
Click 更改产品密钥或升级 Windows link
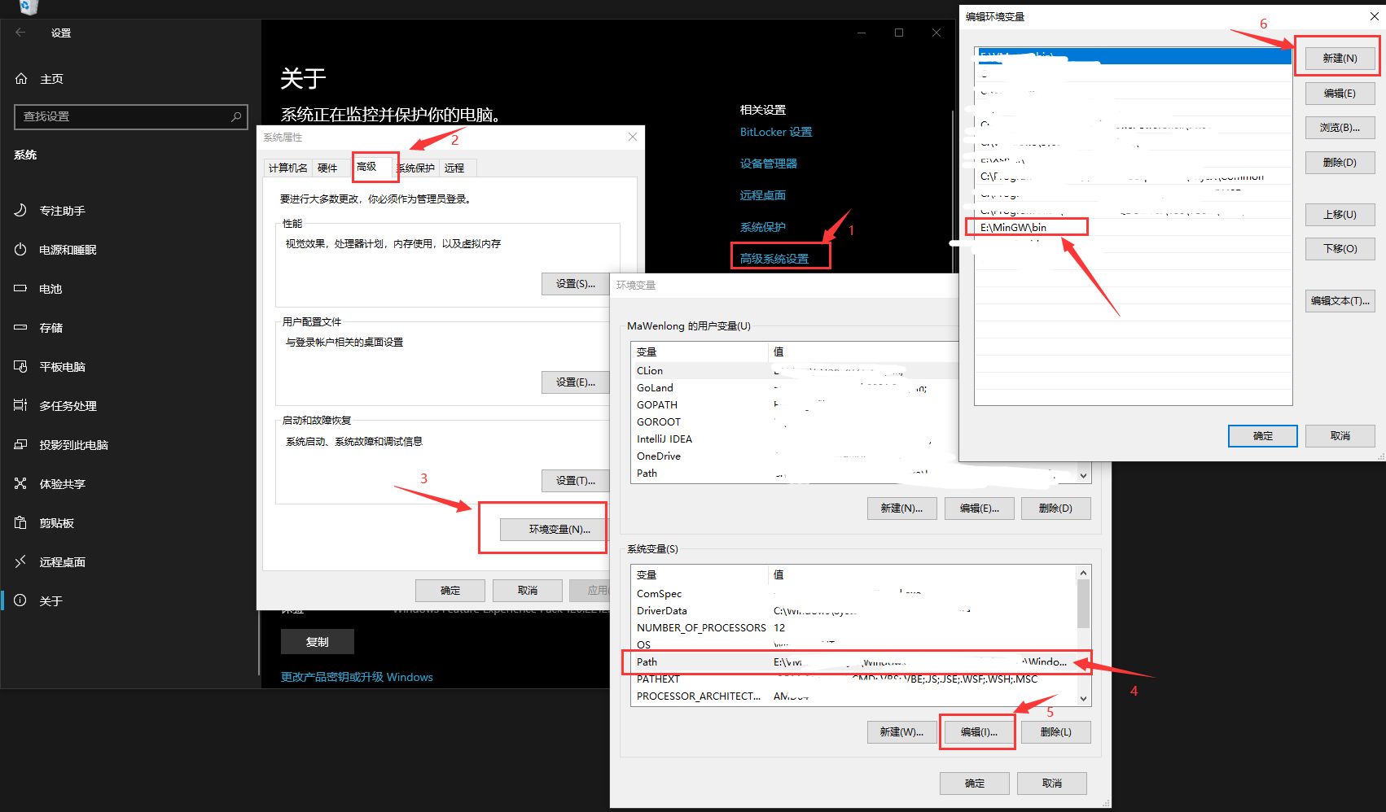pos(357,677)
